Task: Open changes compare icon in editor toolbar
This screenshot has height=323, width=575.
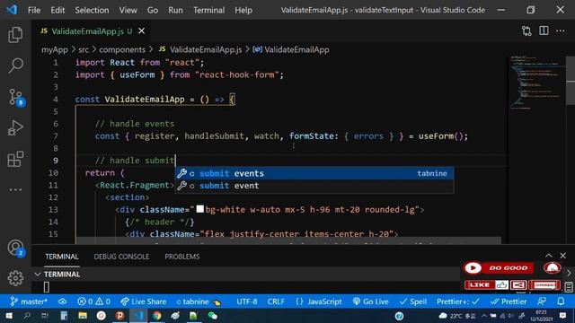Action: 526,31
